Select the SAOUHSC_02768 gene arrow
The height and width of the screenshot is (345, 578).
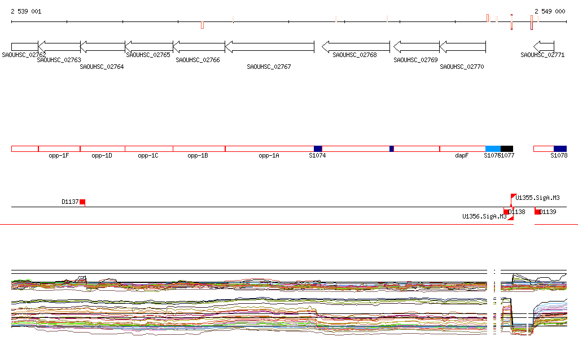355,46
